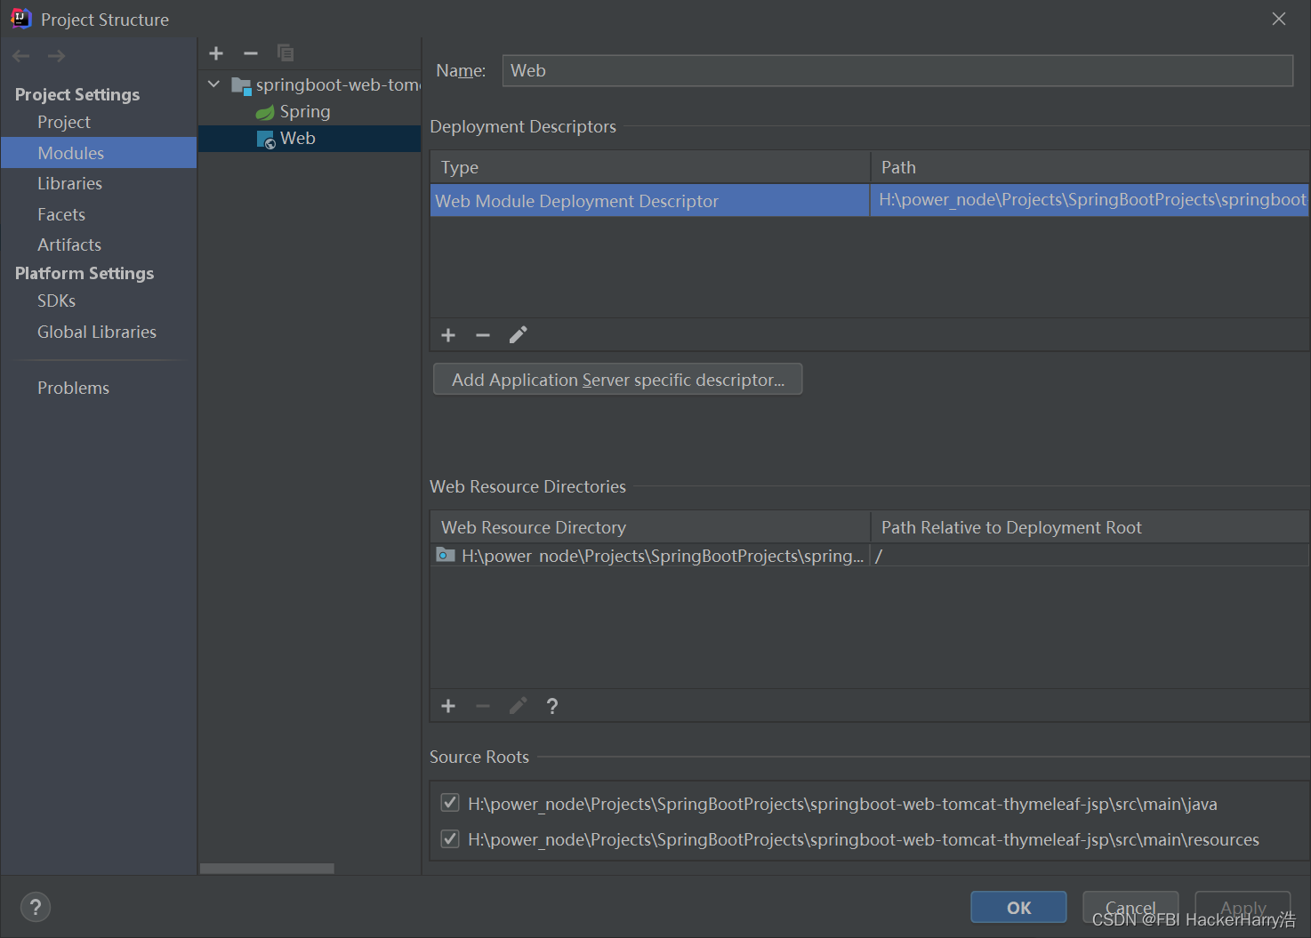Open Global Libraries platform settings
Viewport: 1311px width, 938px height.
click(x=97, y=332)
